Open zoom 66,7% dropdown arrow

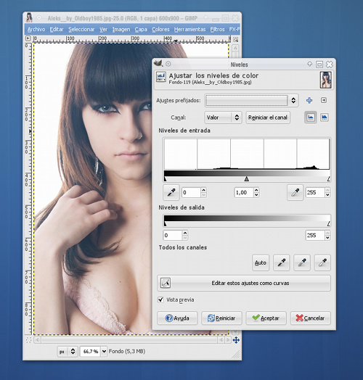point(104,351)
